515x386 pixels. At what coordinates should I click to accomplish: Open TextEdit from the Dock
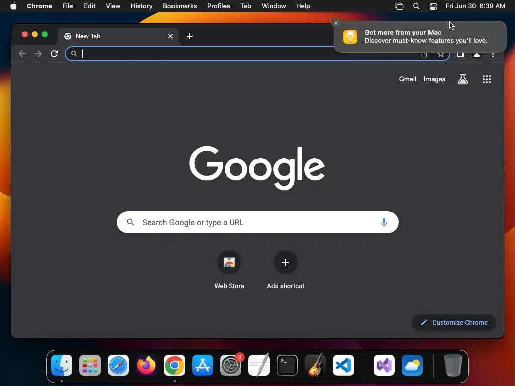(x=259, y=365)
